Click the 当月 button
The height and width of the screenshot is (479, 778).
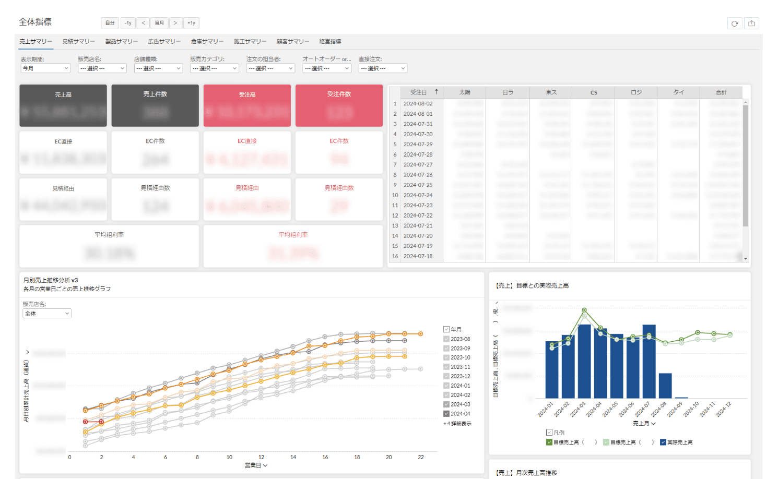(159, 23)
